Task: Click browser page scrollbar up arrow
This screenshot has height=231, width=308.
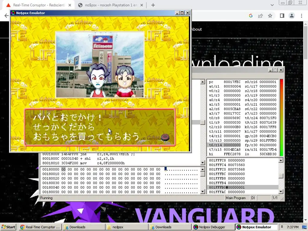Action: 306,24
